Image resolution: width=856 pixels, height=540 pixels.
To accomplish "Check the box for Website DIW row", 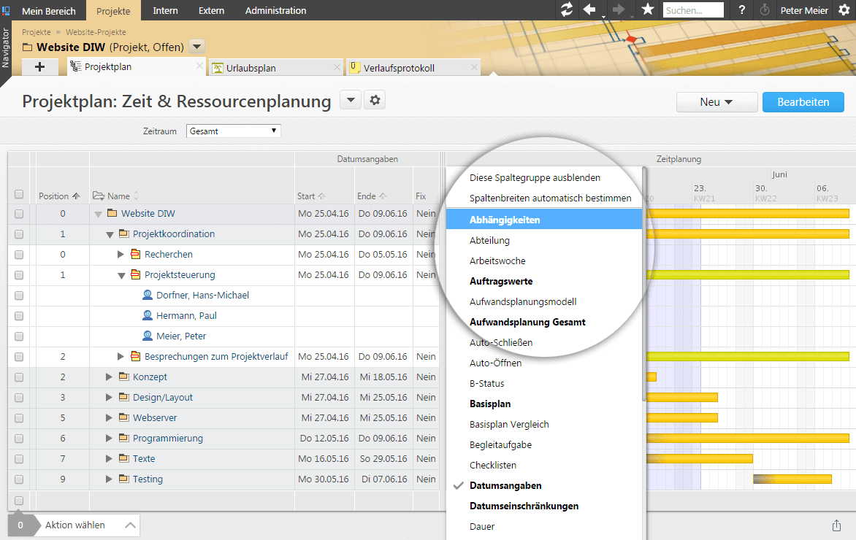I will pos(19,214).
